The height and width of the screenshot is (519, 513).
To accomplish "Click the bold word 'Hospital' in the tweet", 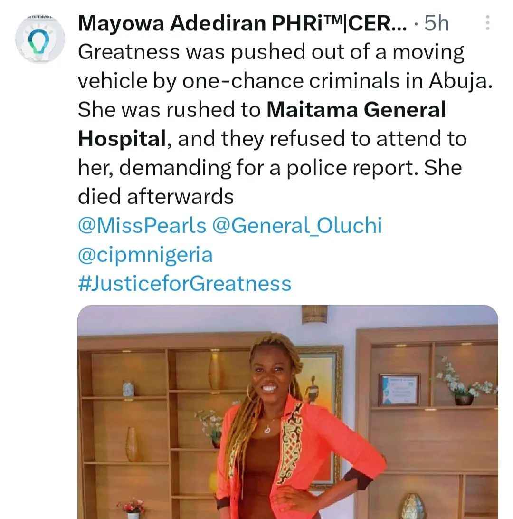I will [122, 139].
